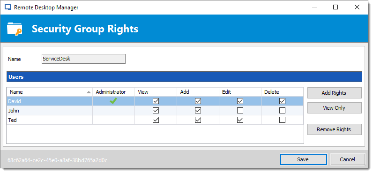
Task: Uncheck View right for David
Action: (x=156, y=101)
